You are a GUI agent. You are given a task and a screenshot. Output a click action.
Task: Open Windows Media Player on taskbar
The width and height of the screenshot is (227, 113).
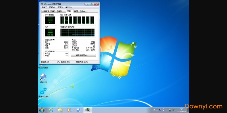pyautogui.click(x=69, y=110)
